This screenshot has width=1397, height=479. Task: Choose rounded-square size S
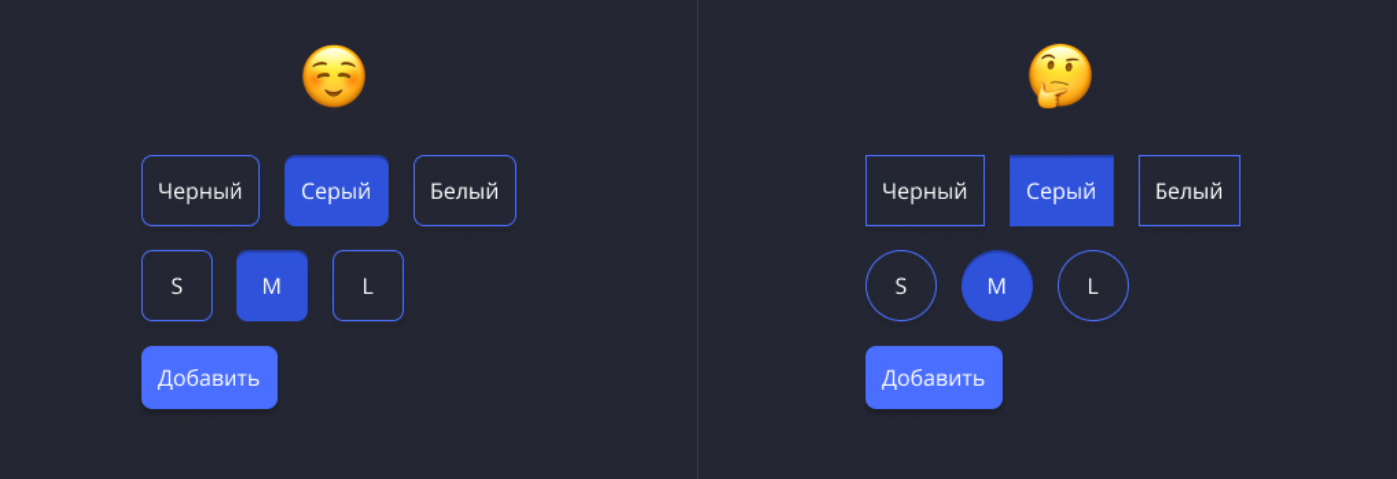pos(177,286)
